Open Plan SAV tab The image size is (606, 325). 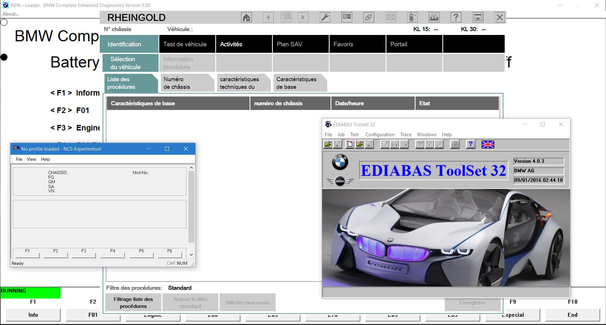[300, 44]
